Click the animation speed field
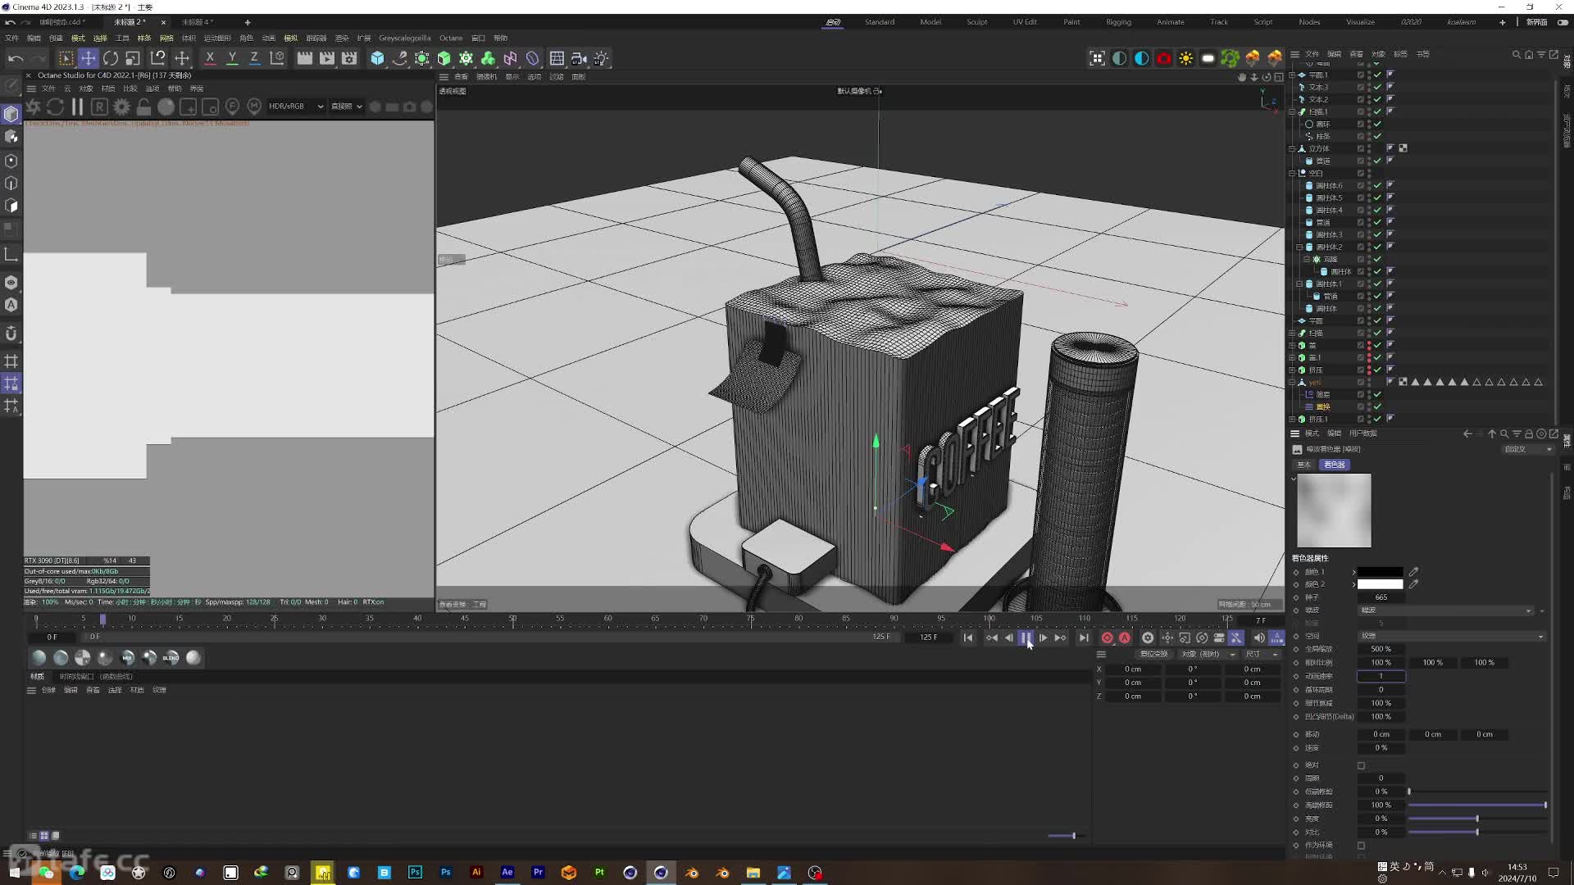1574x885 pixels. point(1381,676)
